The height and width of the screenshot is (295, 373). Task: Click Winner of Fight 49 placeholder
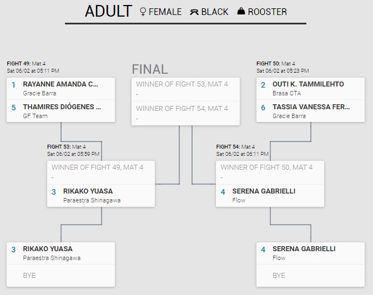97,167
